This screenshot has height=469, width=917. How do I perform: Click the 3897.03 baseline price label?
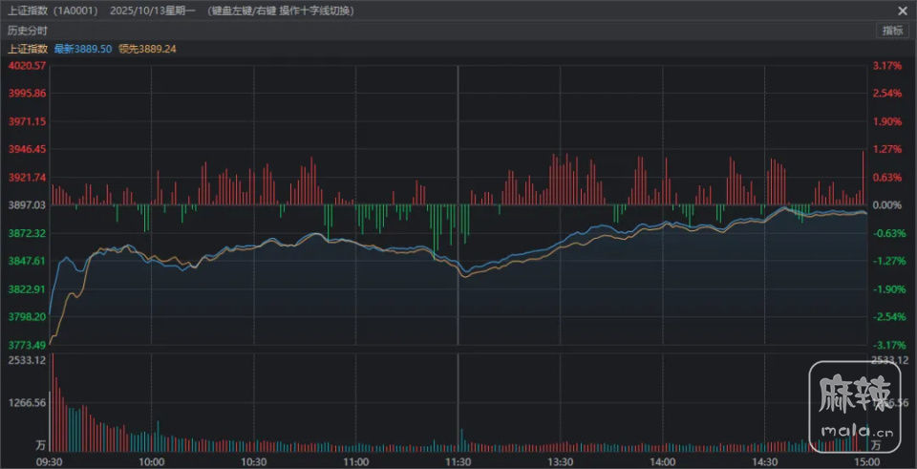point(26,205)
